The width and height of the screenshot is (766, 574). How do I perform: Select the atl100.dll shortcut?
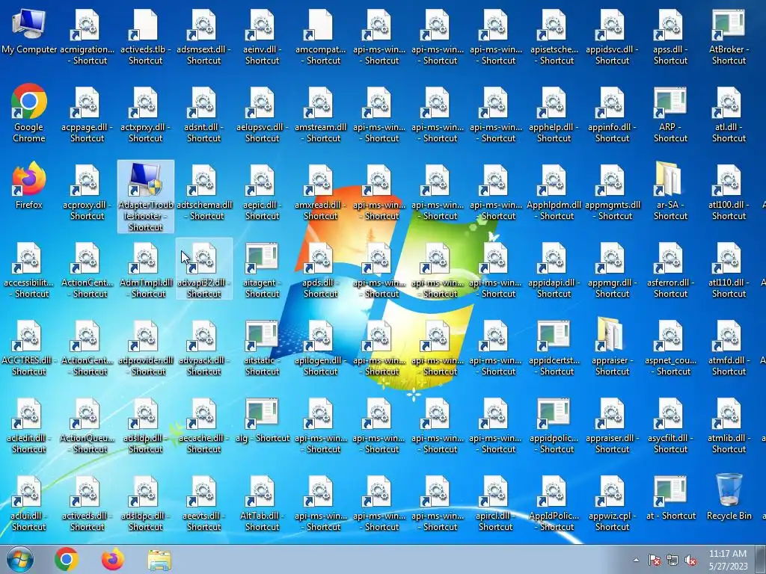(x=729, y=191)
